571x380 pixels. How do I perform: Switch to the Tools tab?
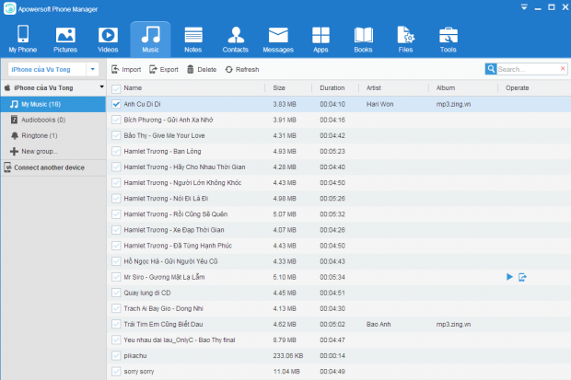pyautogui.click(x=448, y=39)
